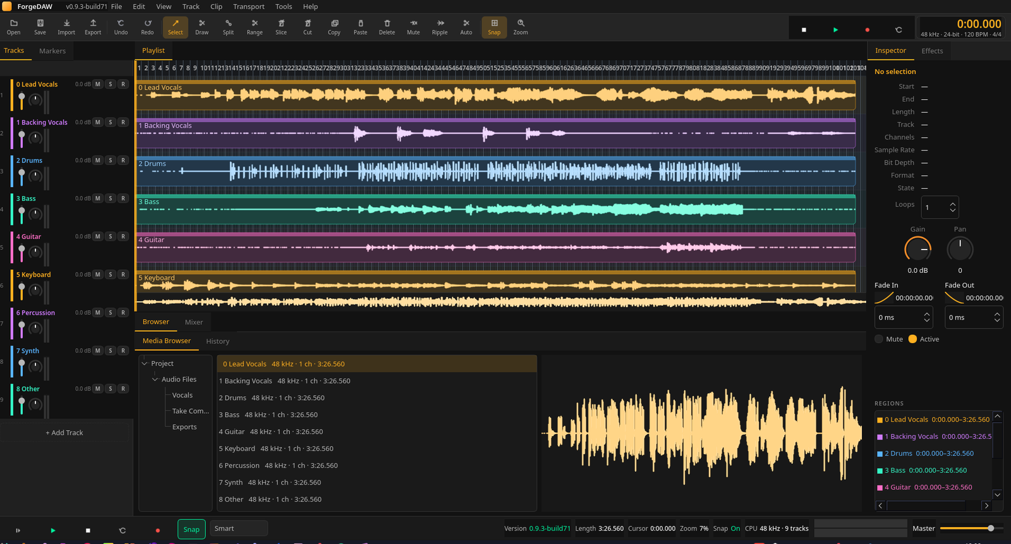Click the bottom bar play button

coord(53,530)
